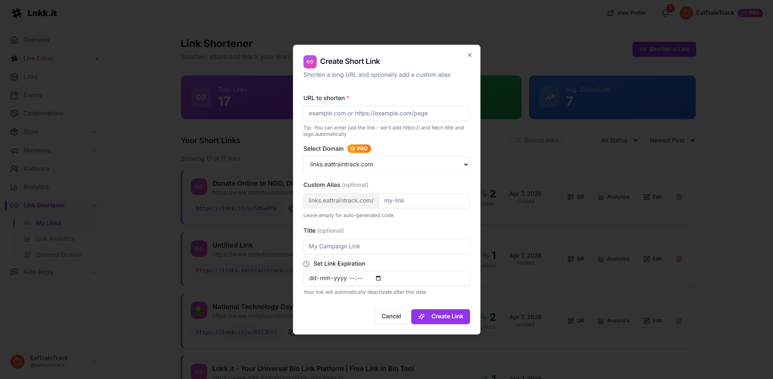
Task: Click the Custom Alias my-link field
Action: click(x=424, y=201)
